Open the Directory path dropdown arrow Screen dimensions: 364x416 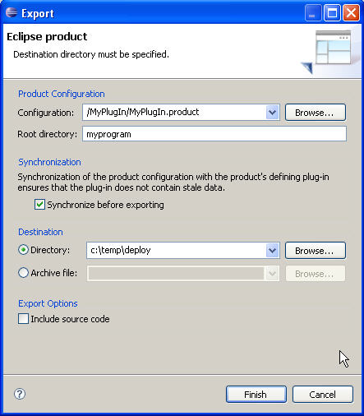(272, 250)
